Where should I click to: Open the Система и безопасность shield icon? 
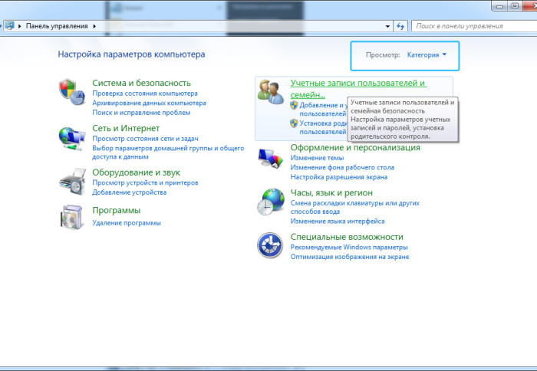[x=70, y=90]
